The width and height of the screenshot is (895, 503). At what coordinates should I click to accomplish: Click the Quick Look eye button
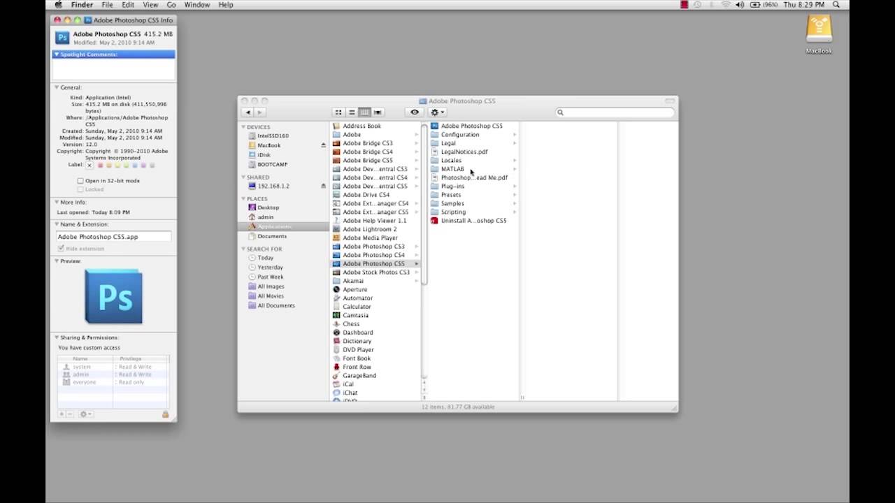click(x=415, y=112)
